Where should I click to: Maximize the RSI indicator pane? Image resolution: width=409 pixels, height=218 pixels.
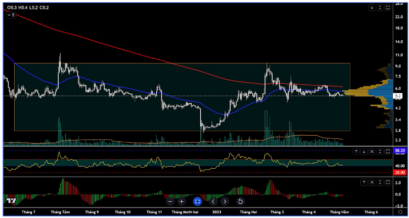[x=388, y=151]
